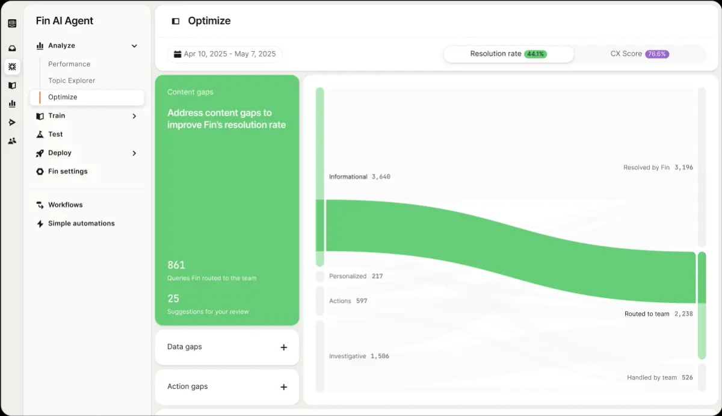Click the Analyze bar chart icon
The width and height of the screenshot is (722, 416).
40,46
